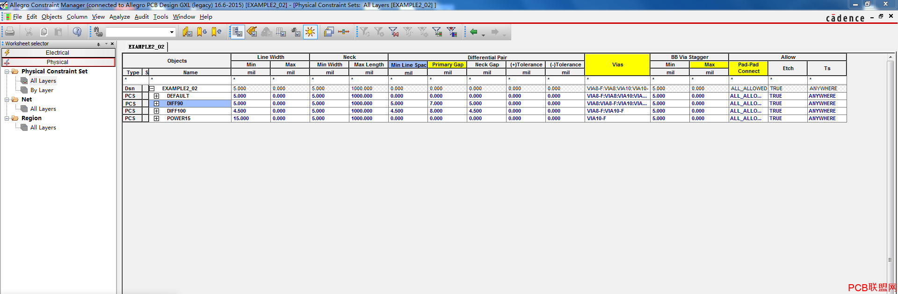Click the red dimension-arrows toolbar icon
The height and width of the screenshot is (294, 898).
tap(344, 32)
